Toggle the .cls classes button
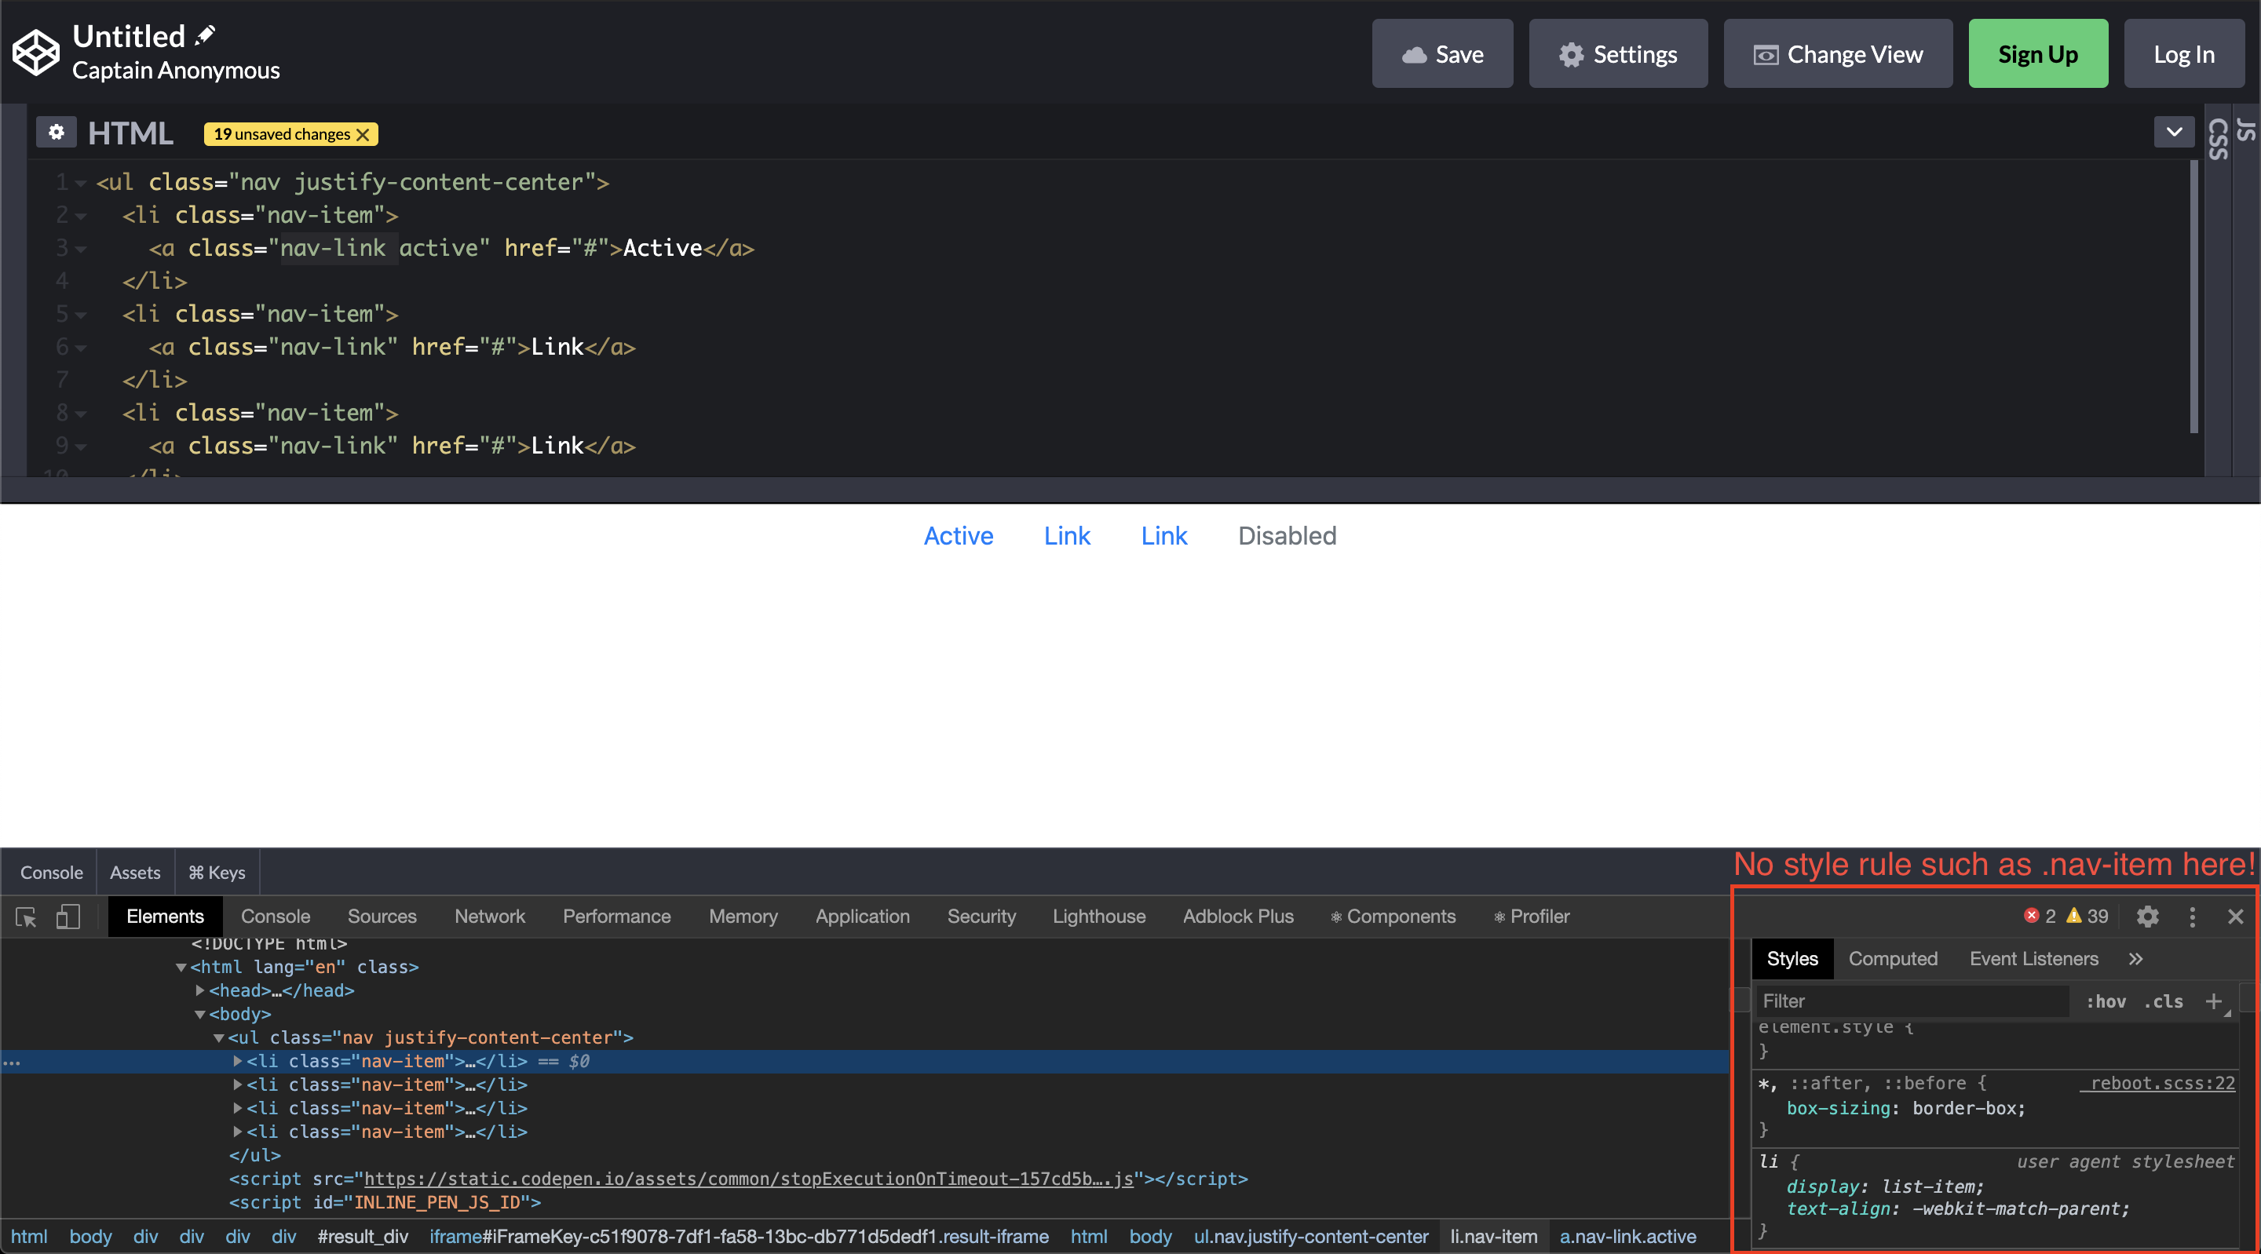 click(2164, 1001)
